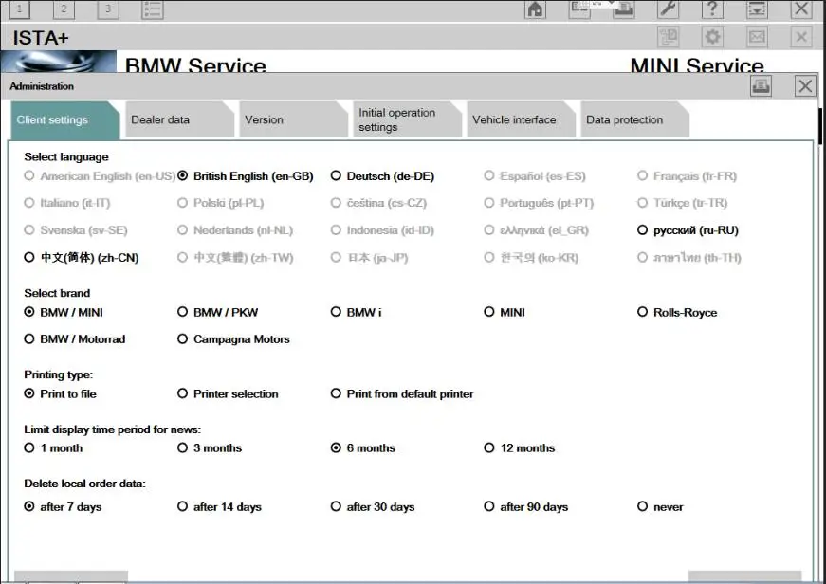Close the Administration dialog
826x584 pixels.
[x=805, y=86]
